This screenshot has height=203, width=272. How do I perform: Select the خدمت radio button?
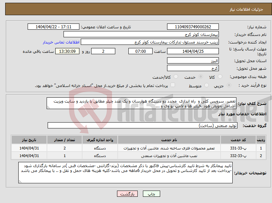201,77
